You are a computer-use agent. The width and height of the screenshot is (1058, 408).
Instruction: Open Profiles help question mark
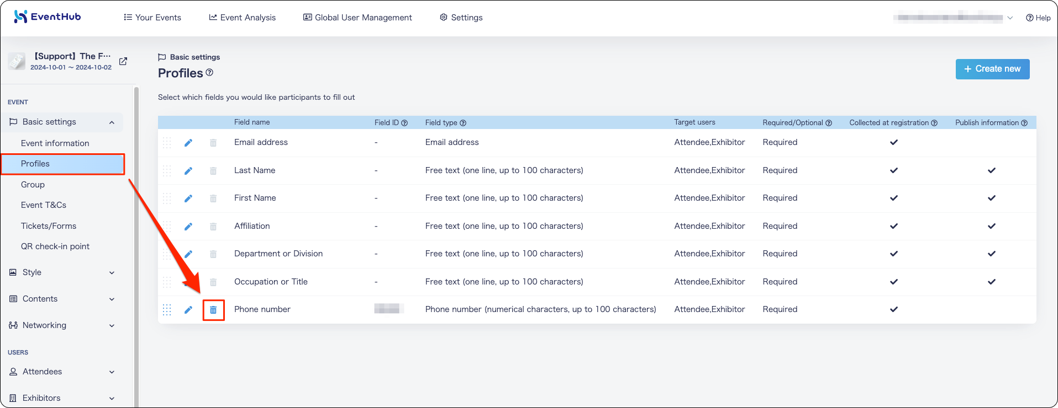tap(209, 72)
